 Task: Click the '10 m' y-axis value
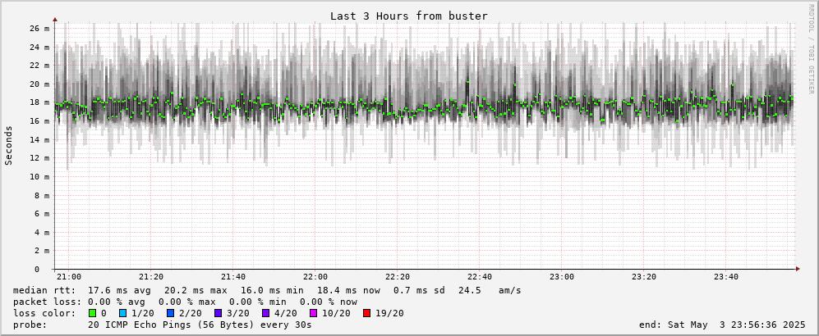[39, 177]
